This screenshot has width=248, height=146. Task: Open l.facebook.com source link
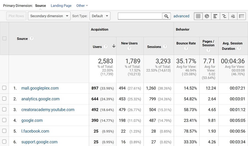tap(35, 131)
